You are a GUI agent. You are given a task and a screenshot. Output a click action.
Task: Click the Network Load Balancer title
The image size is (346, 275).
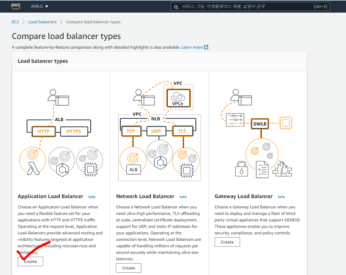pos(145,196)
